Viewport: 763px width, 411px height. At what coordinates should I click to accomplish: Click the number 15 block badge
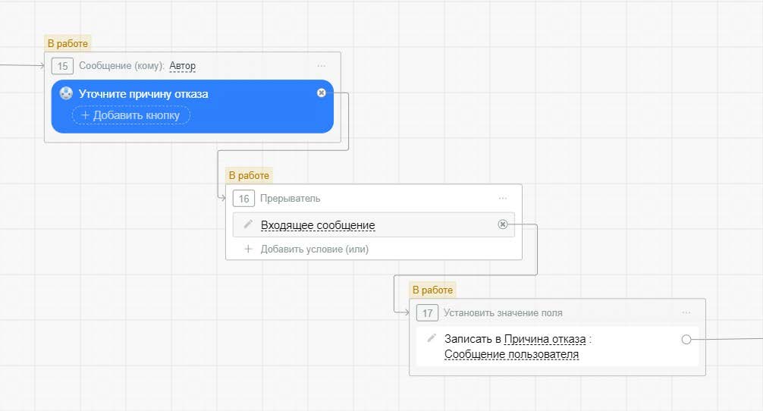point(62,66)
